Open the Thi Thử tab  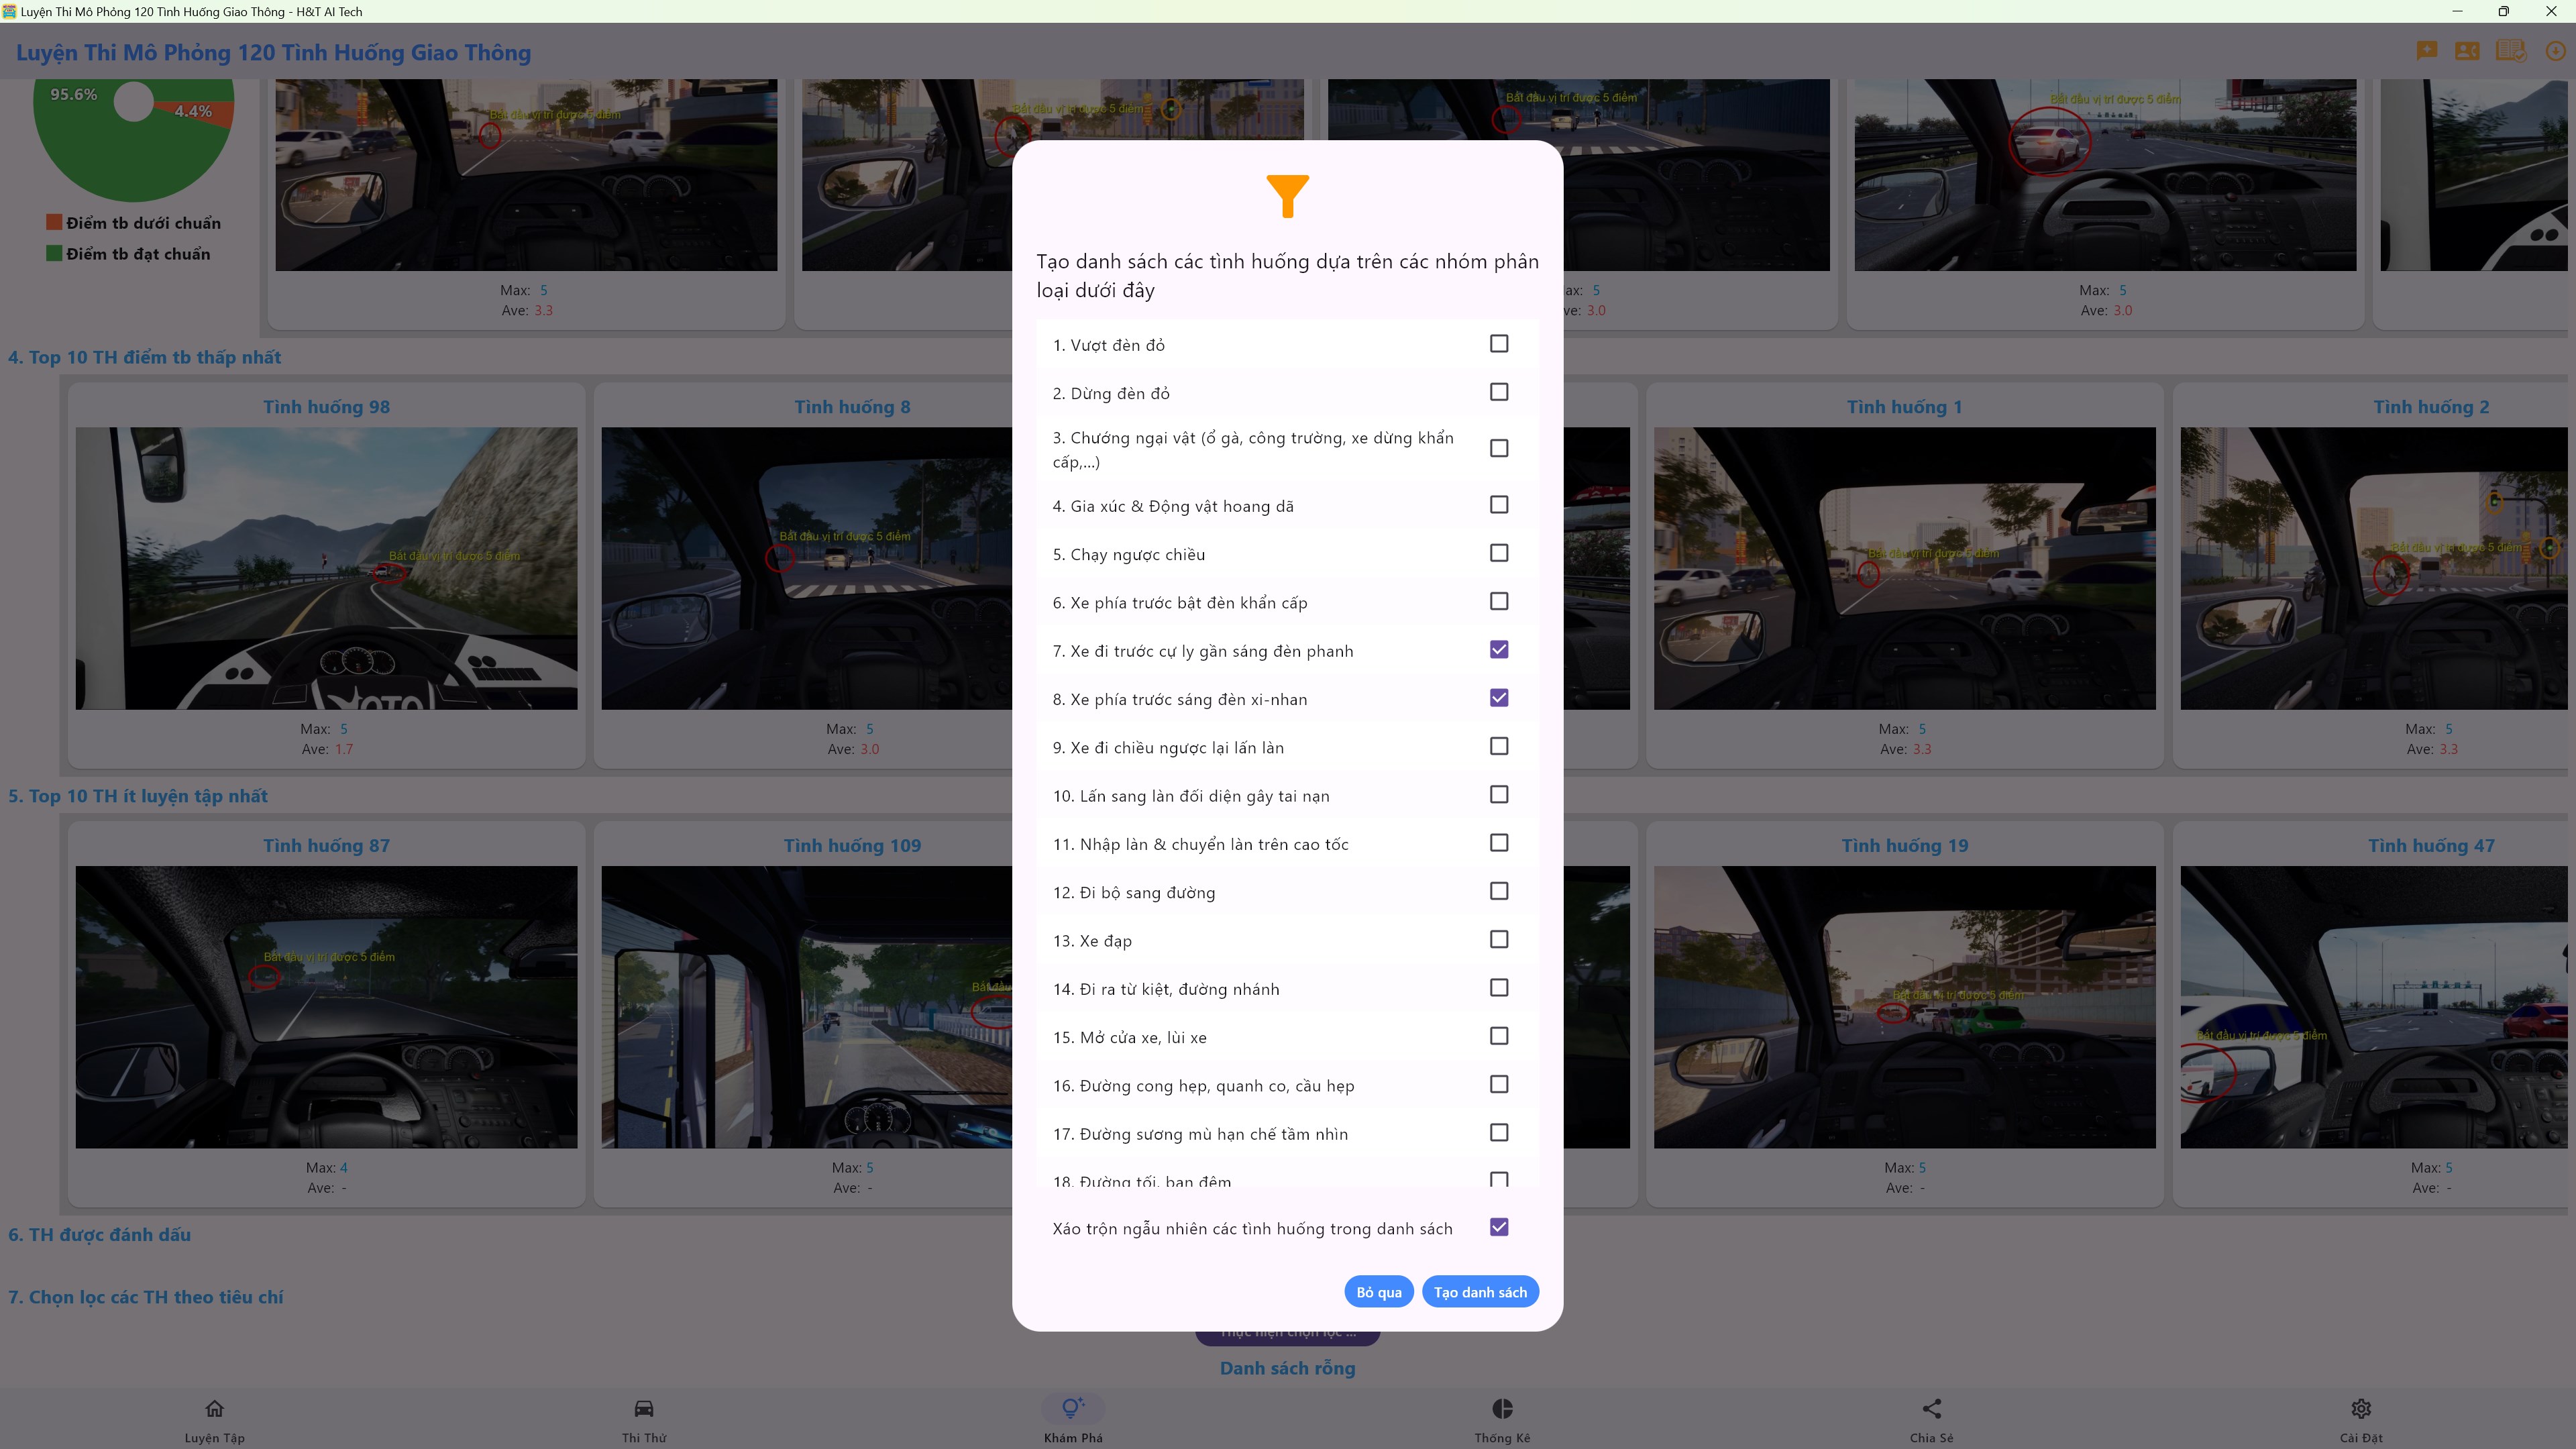click(x=644, y=1420)
